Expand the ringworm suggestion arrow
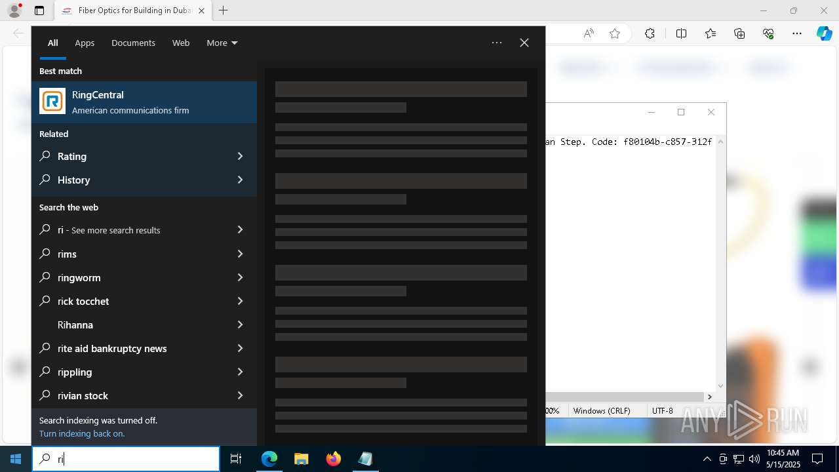This screenshot has width=839, height=472. click(x=240, y=277)
